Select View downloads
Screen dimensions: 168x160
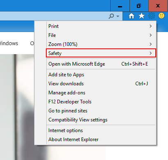101,84
